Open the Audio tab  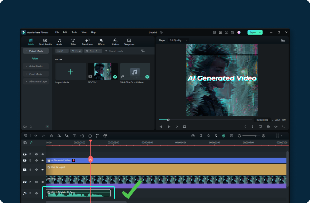pyautogui.click(x=59, y=42)
